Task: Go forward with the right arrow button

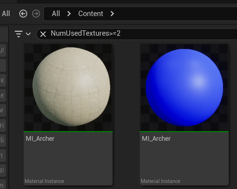Action: (36, 14)
